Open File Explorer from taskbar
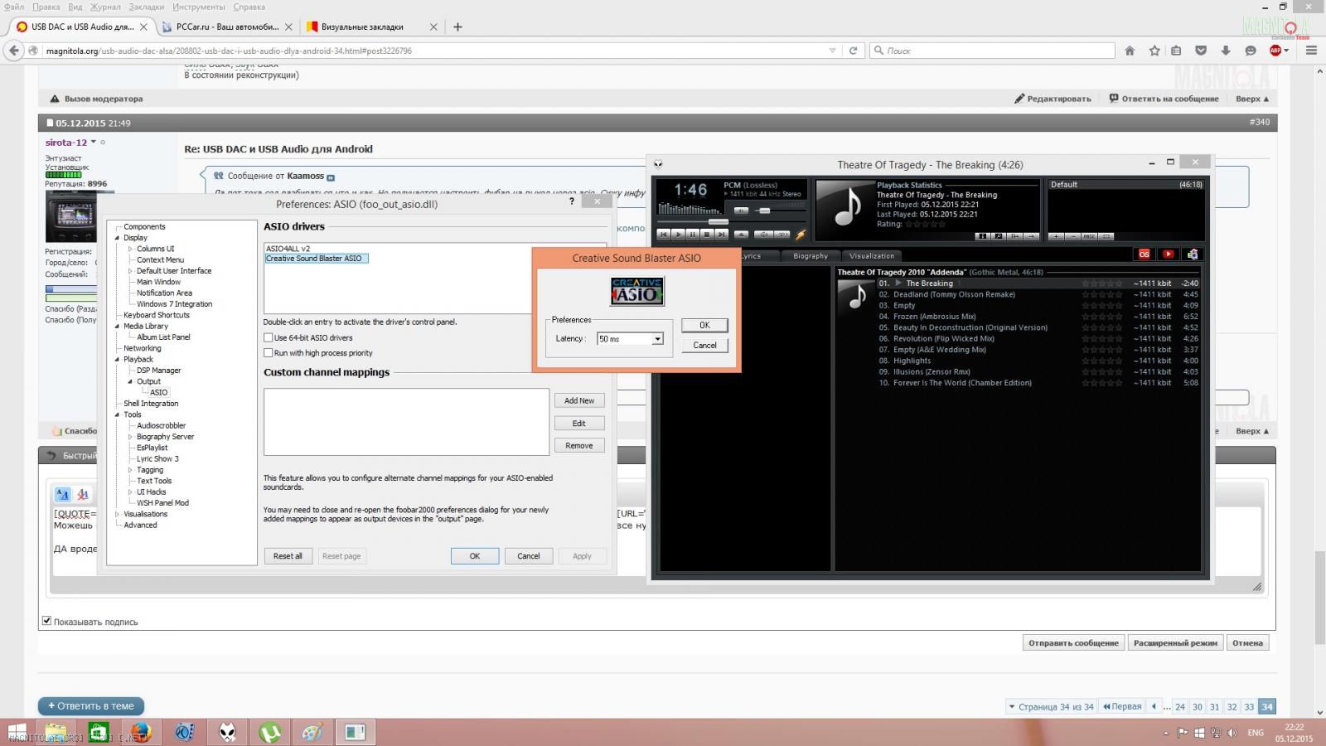The image size is (1326, 746). [x=56, y=733]
